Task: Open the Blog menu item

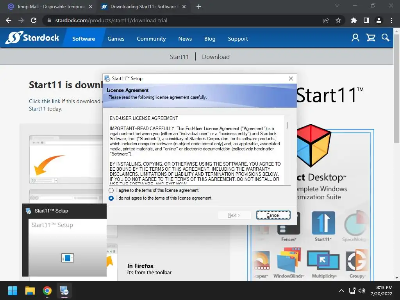Action: pos(210,39)
